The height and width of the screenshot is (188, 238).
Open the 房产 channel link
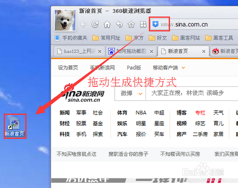[181, 134]
